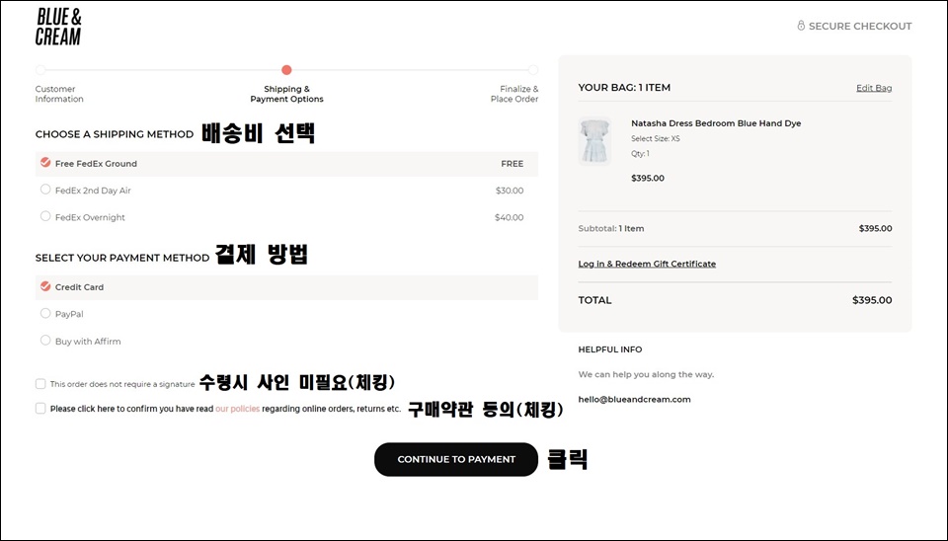948x541 pixels.
Task: Click the $40.00 shipping price
Action: pos(510,217)
